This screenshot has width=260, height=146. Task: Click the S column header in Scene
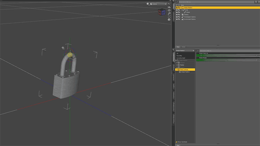click(179, 5)
